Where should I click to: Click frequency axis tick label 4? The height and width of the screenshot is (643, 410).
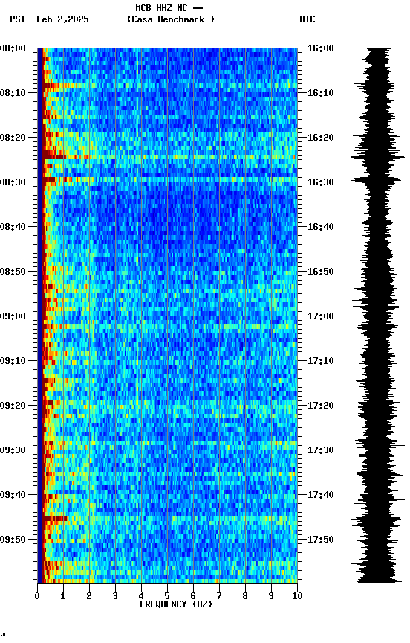pyautogui.click(x=141, y=596)
